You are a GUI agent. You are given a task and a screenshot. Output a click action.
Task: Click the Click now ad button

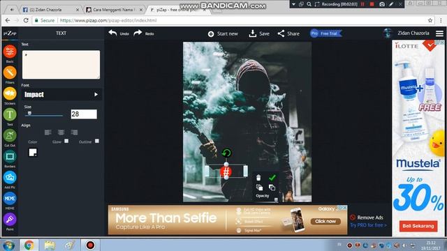click(325, 221)
